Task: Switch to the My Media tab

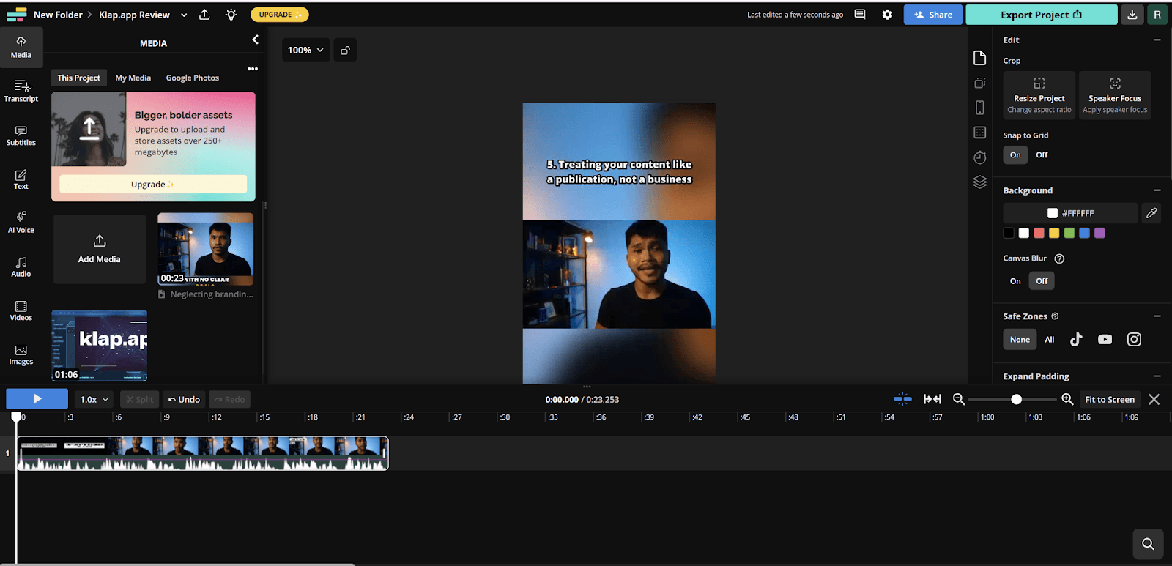Action: click(x=133, y=78)
